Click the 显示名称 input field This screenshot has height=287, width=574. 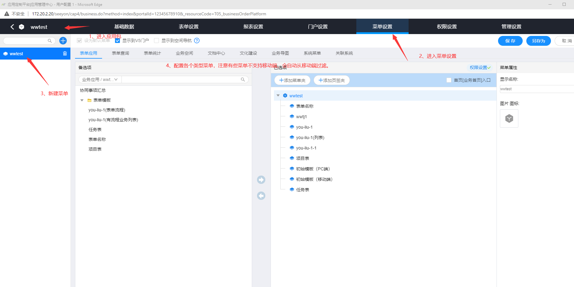(x=536, y=89)
